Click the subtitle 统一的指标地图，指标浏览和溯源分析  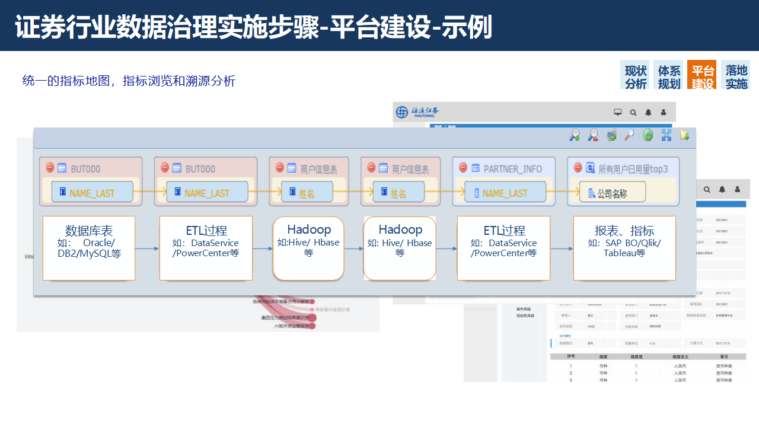[129, 81]
